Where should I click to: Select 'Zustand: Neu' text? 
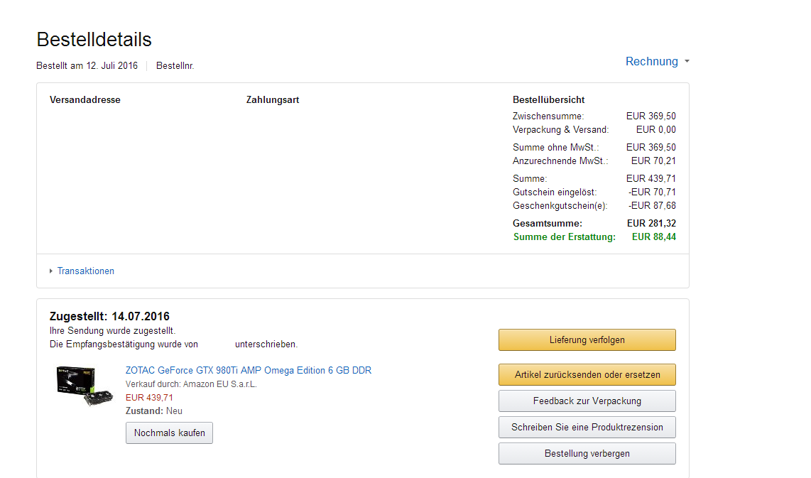(x=153, y=411)
